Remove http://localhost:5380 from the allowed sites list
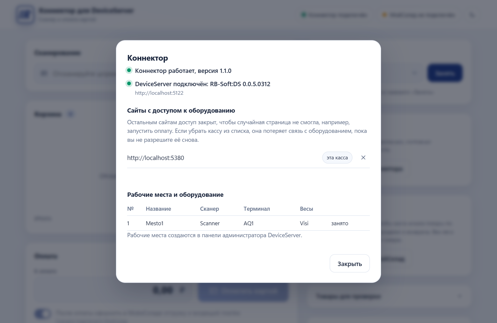This screenshot has height=323, width=497. point(363,158)
